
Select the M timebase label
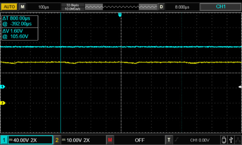pos(22,7)
